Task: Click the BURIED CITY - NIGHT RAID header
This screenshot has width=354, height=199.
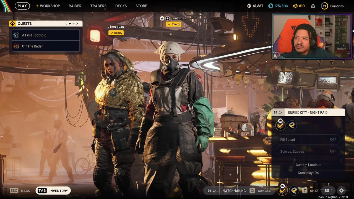Action: click(308, 112)
